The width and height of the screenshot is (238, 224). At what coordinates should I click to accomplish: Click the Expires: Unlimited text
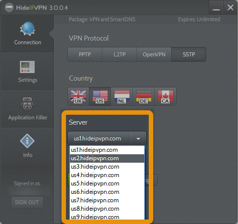pyautogui.click(x=199, y=19)
